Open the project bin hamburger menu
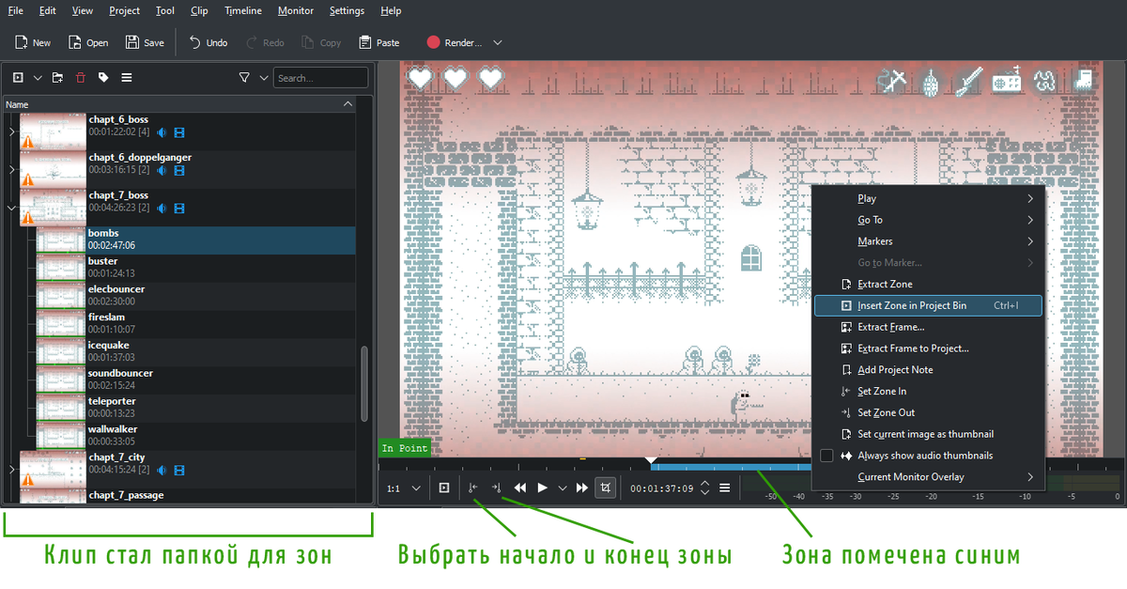Viewport: 1127px width, 589px height. click(127, 78)
